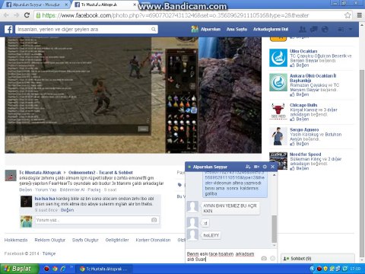
Task: Like the Chicago Bulls page
Action: click(x=300, y=119)
